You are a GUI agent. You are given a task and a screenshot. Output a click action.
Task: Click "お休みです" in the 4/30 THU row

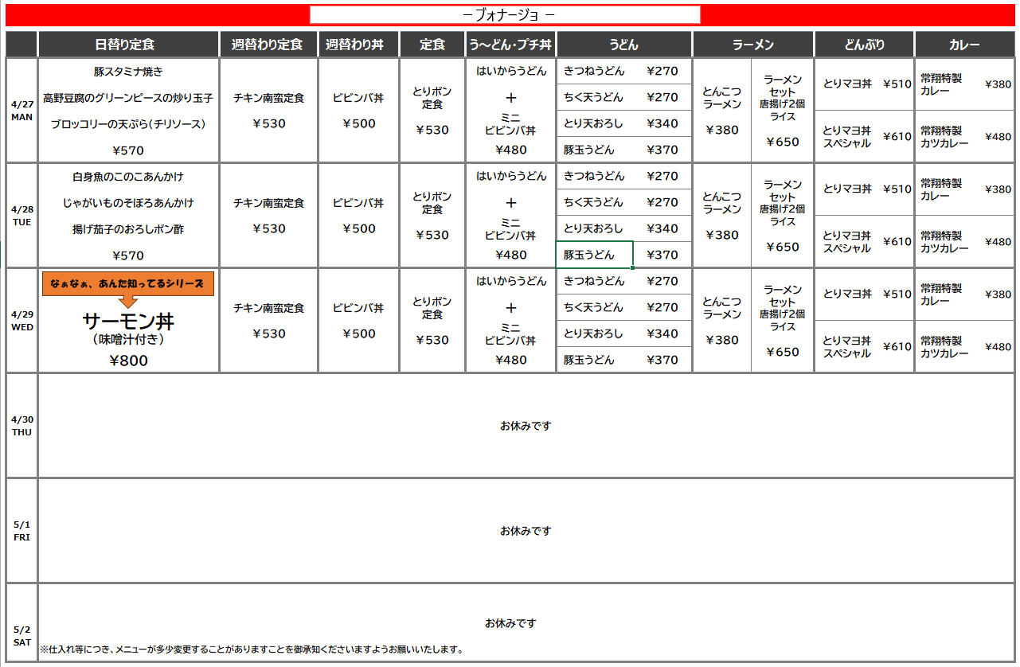click(526, 426)
